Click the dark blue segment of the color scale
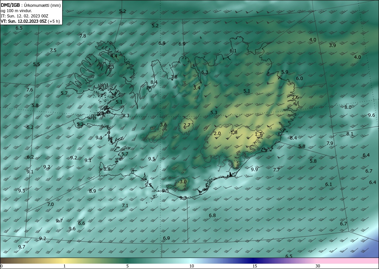This screenshot has height=269, width=379. click(x=254, y=261)
